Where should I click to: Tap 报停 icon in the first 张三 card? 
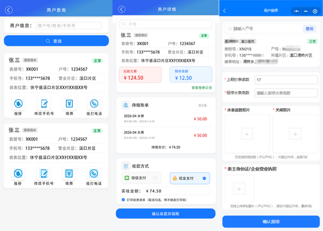pos(18,103)
